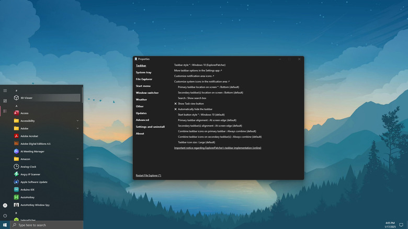Launch Adobe Acrobat from the app list

(29, 136)
